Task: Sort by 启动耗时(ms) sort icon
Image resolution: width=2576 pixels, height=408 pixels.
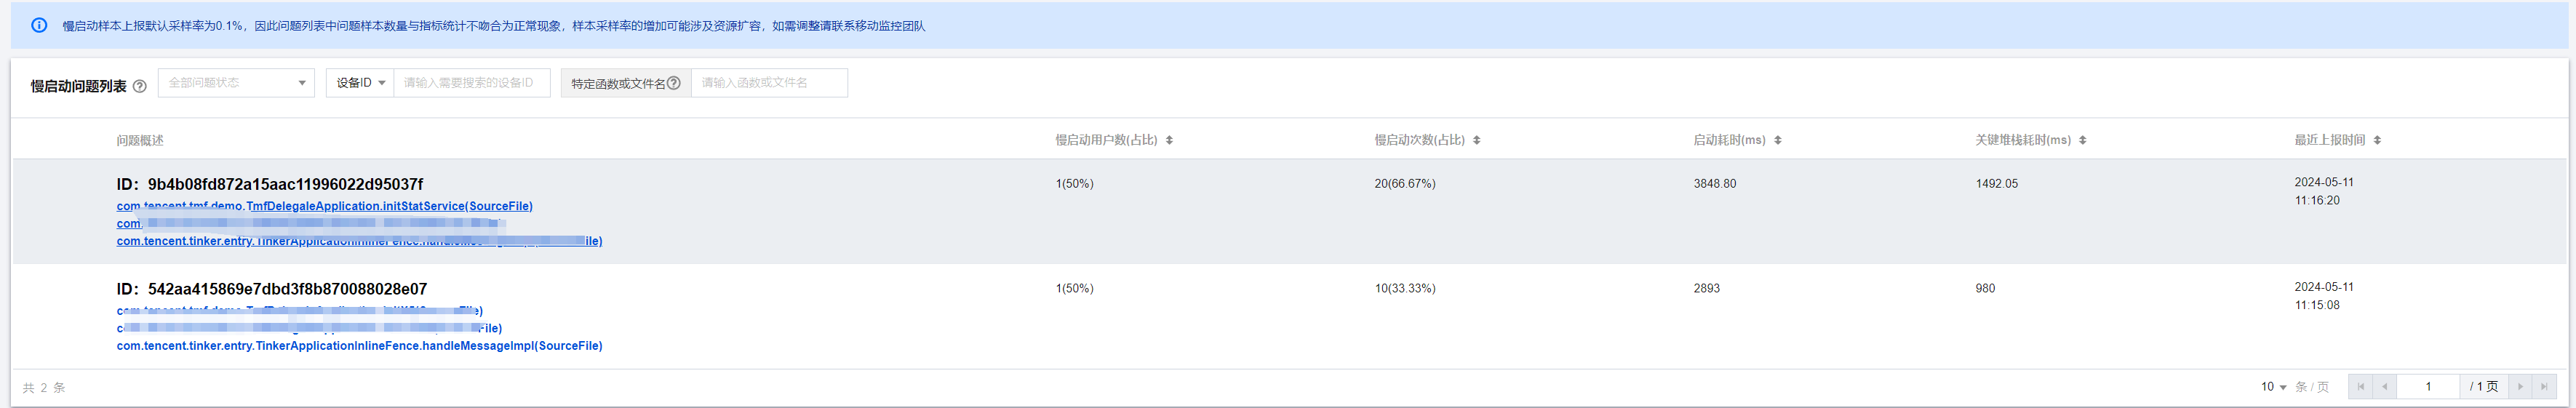Action: (1777, 140)
